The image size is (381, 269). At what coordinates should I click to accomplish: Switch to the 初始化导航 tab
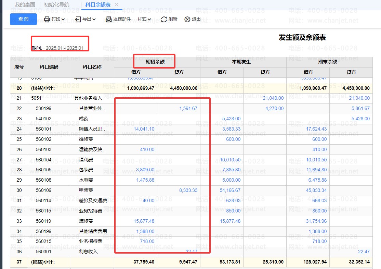click(x=56, y=5)
